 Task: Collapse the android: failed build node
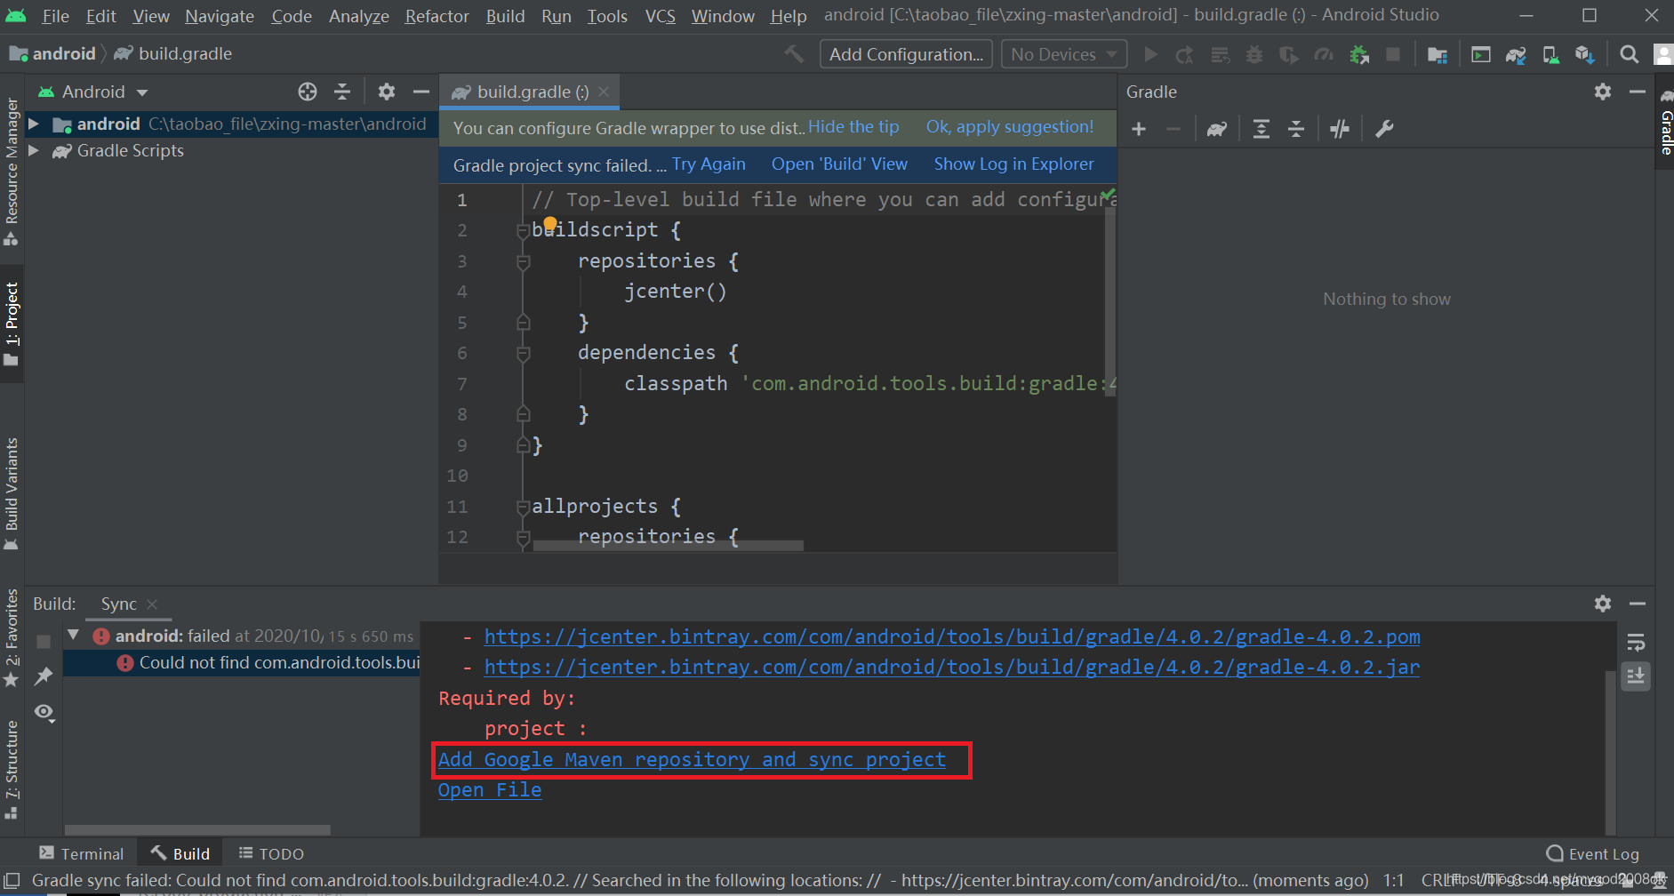tap(75, 636)
